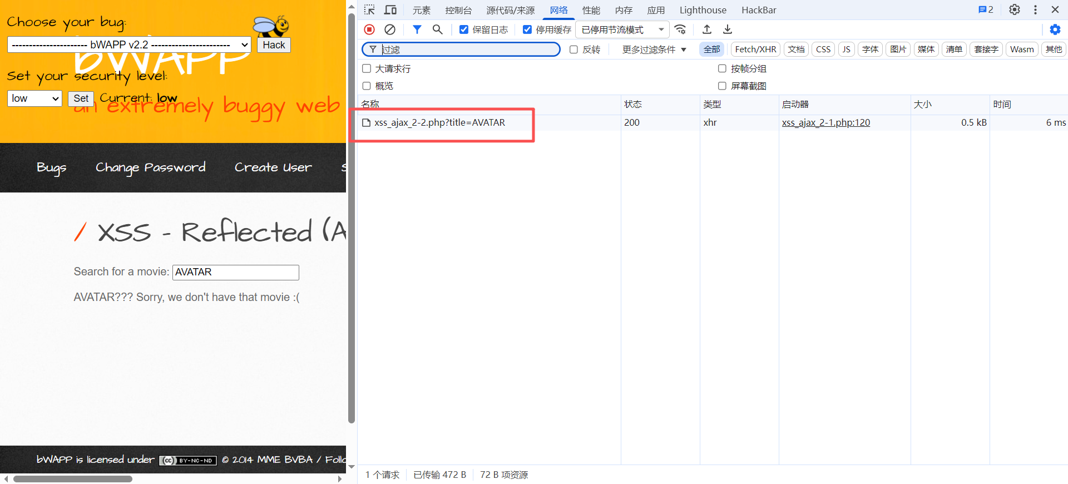Toggle the device toolbar icon
The height and width of the screenshot is (484, 1068).
pos(390,10)
